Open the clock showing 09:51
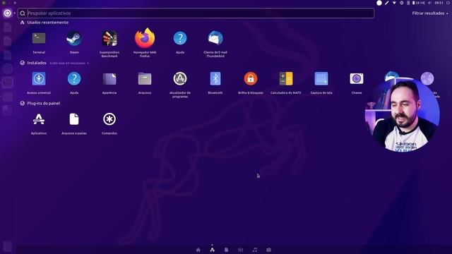The height and width of the screenshot is (254, 452). pyautogui.click(x=439, y=3)
